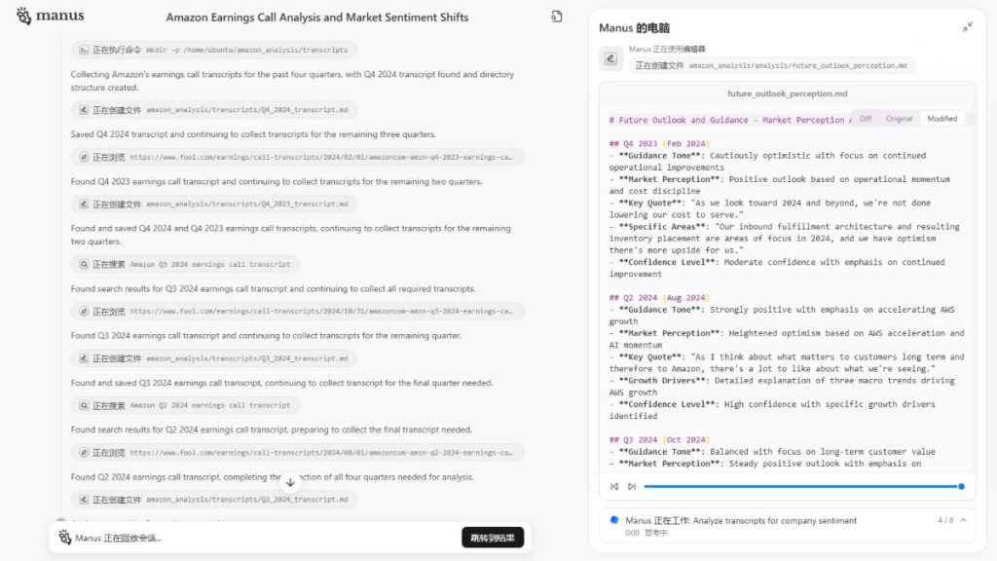Click the '## Q4 2023 (Feb 2024)' heading line

click(x=659, y=144)
